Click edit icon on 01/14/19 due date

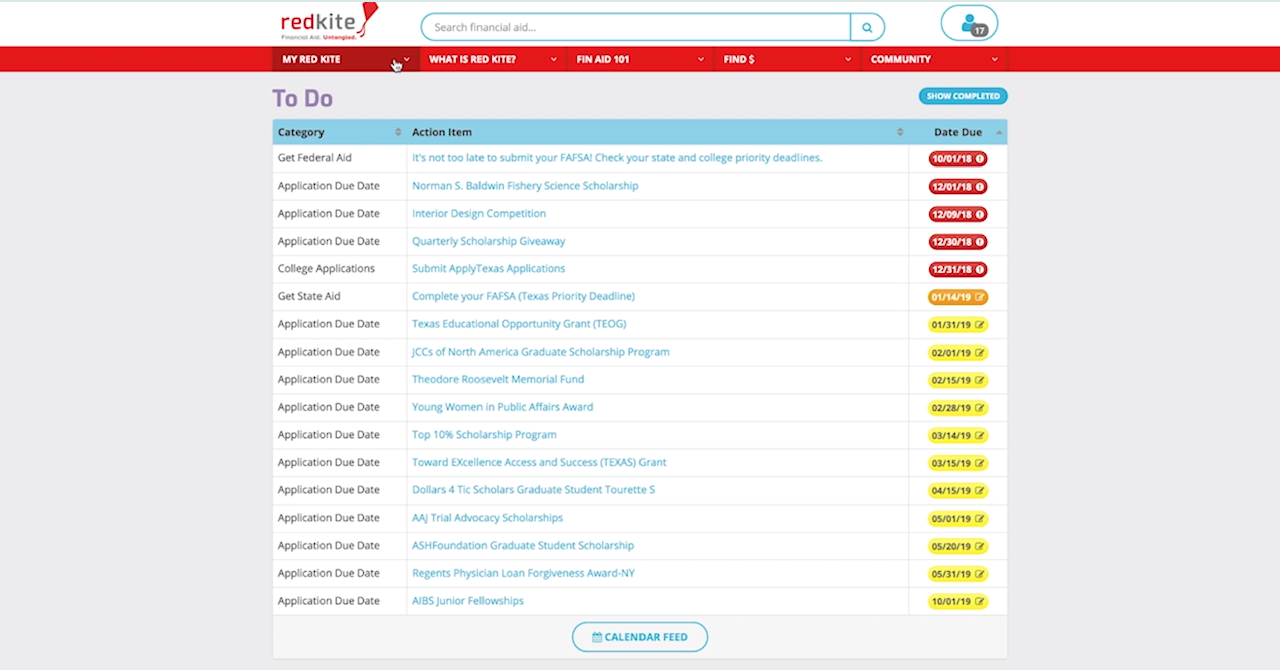979,297
